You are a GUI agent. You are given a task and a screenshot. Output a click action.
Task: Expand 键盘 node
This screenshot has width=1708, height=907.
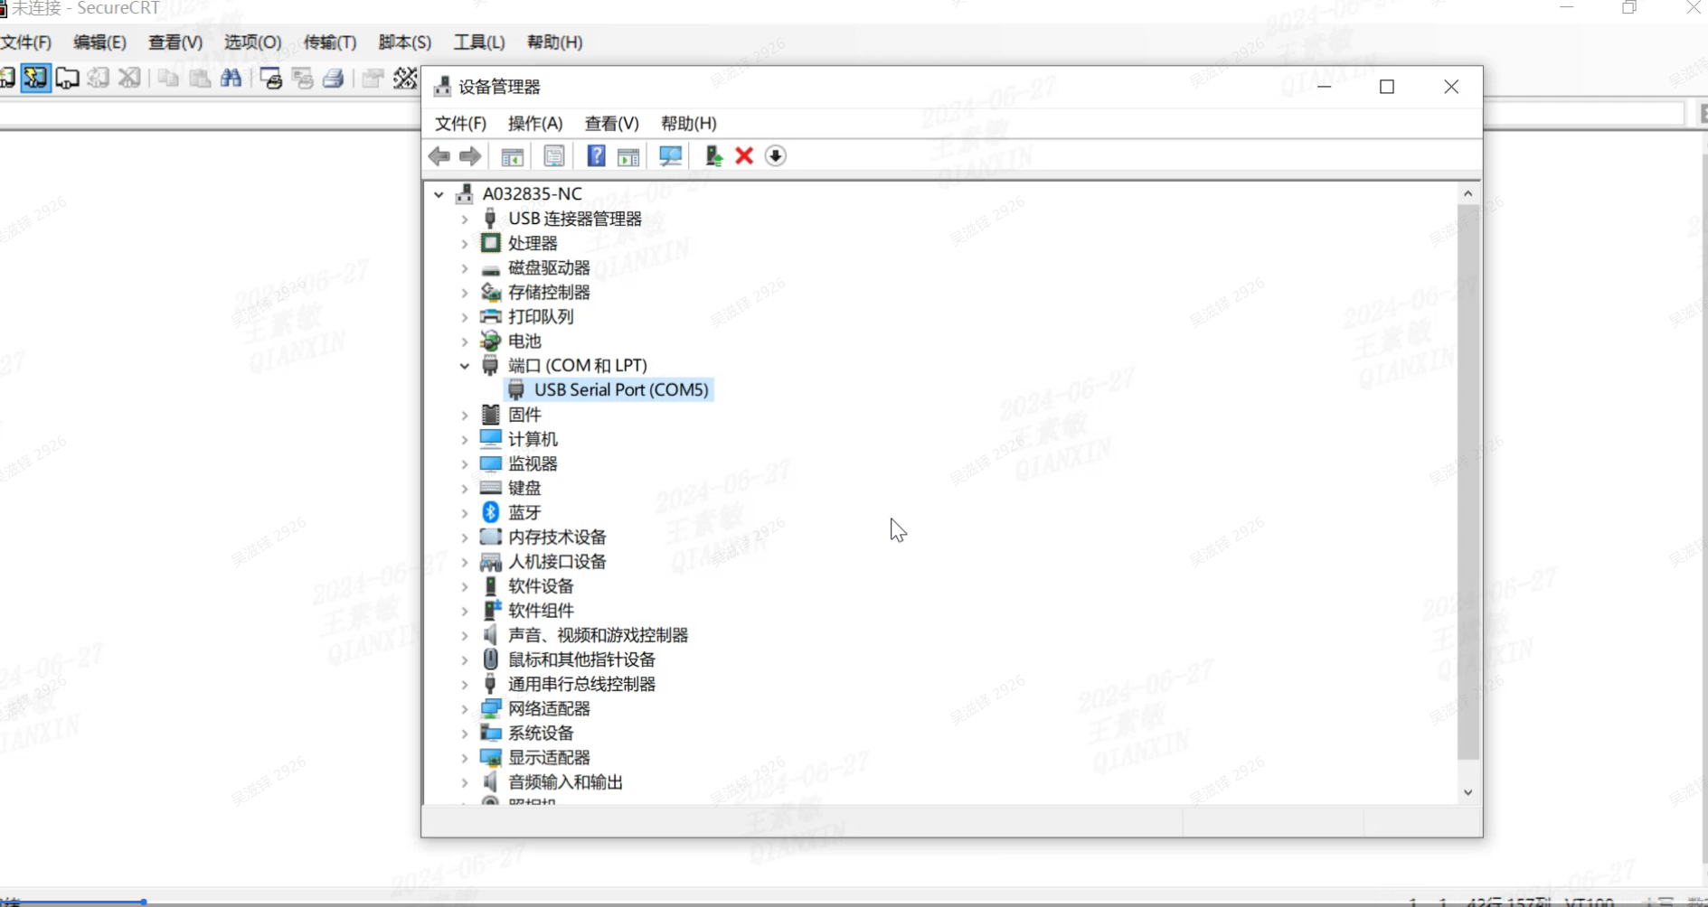[x=465, y=489]
